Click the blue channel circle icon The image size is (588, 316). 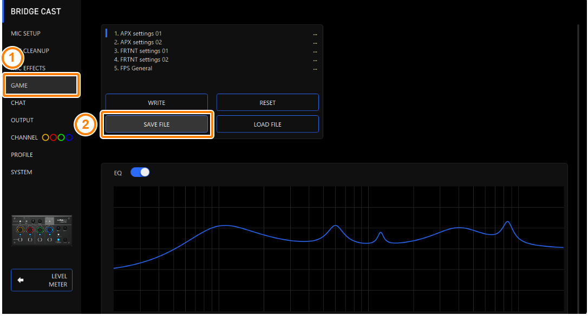pos(69,137)
